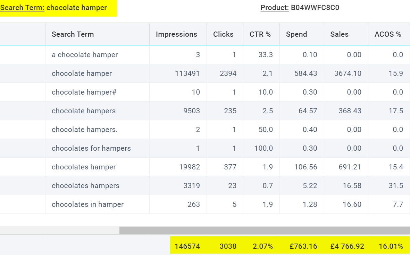Click the underlined 'Product:' label
This screenshot has width=410, height=255.
tap(275, 8)
